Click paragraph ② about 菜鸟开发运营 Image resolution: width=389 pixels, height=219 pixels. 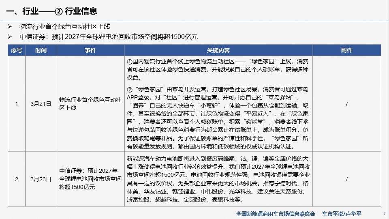pos(218,118)
